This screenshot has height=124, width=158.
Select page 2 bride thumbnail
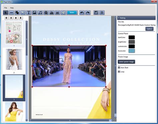pos(14,59)
